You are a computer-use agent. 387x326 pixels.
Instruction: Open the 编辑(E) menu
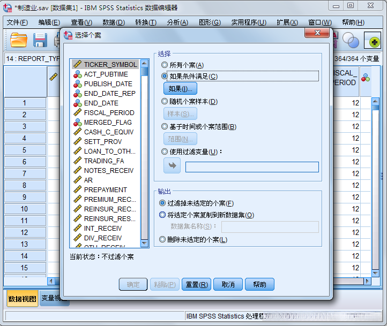pos(49,22)
